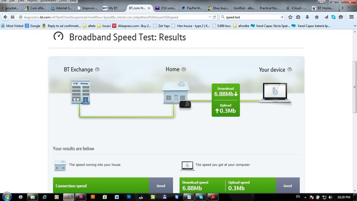Click the BT Exchange building image
The height and width of the screenshot is (201, 357).
point(81,92)
